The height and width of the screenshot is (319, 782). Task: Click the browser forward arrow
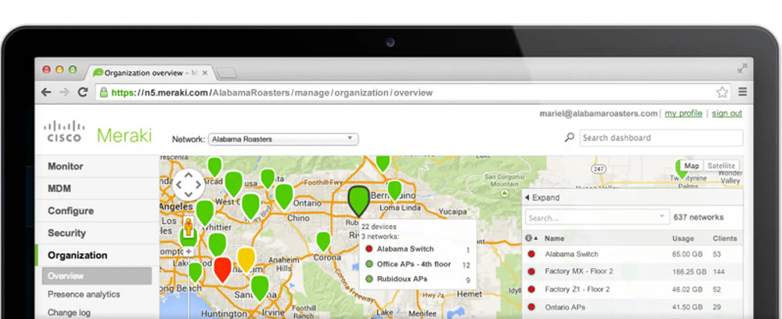65,92
